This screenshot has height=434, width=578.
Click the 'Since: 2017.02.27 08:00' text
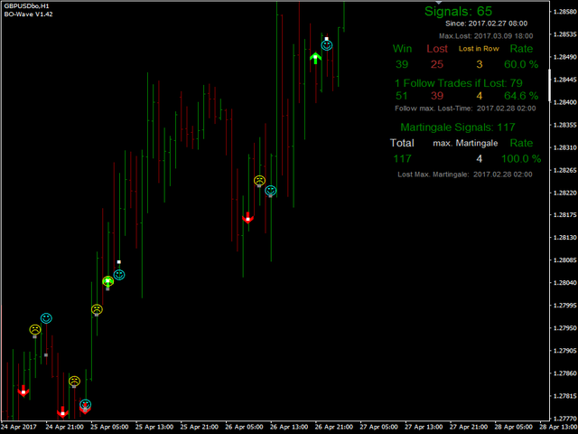pyautogui.click(x=486, y=24)
